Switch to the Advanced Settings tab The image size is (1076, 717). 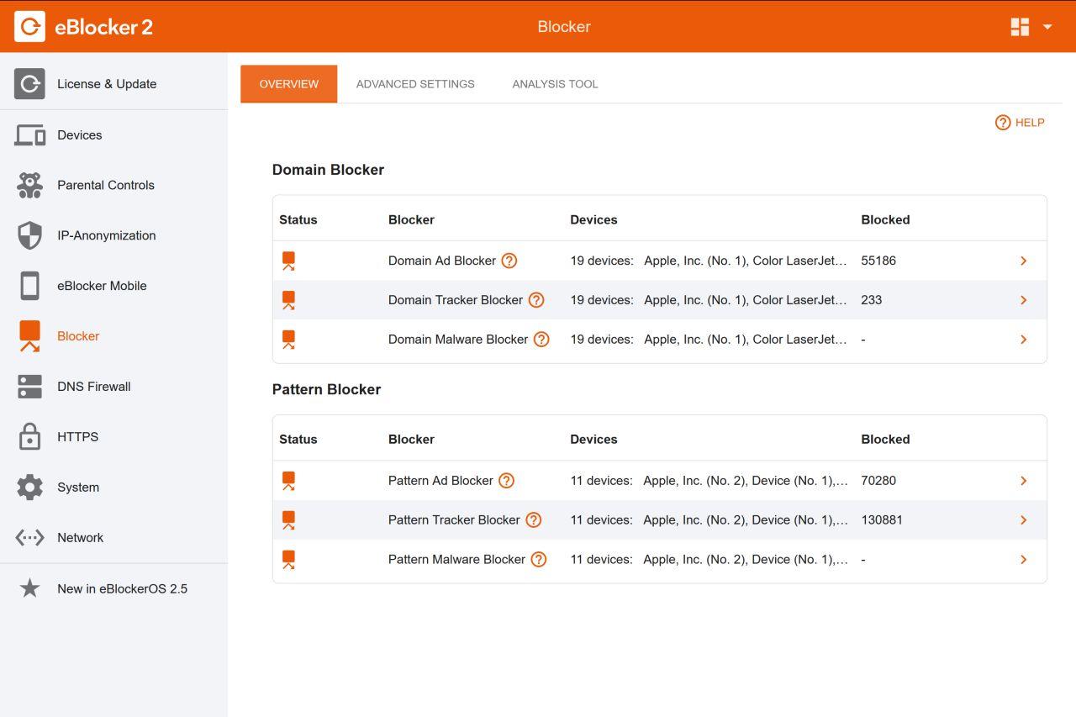point(415,84)
